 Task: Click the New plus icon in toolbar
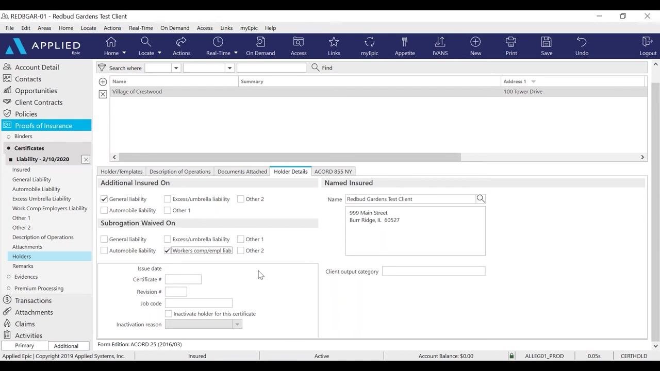475,42
